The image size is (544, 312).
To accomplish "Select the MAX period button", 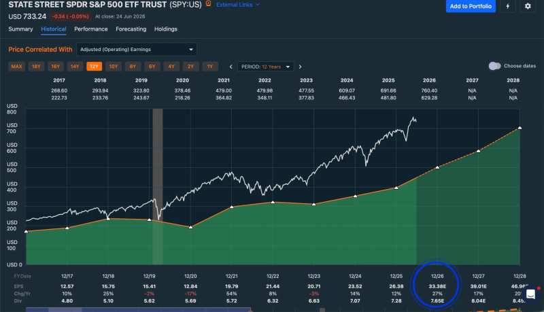I will click(16, 67).
